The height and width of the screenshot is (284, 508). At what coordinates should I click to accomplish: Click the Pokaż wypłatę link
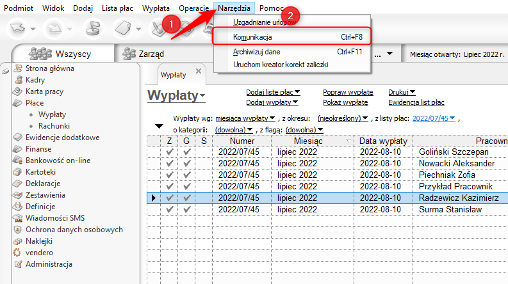click(345, 102)
